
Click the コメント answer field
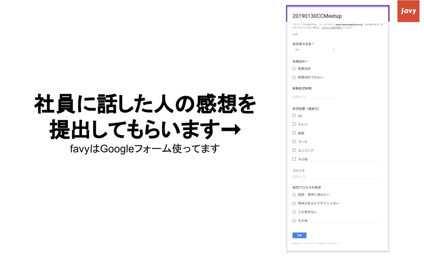(x=337, y=176)
